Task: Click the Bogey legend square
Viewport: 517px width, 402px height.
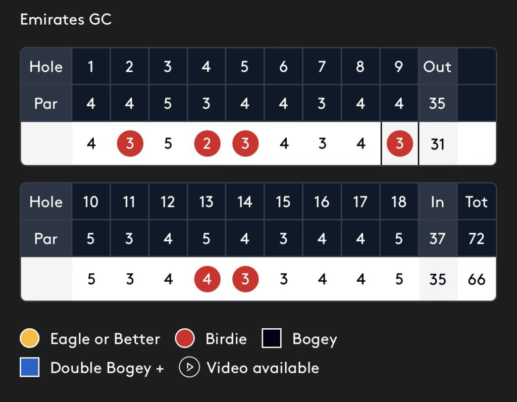Action: pyautogui.click(x=272, y=339)
